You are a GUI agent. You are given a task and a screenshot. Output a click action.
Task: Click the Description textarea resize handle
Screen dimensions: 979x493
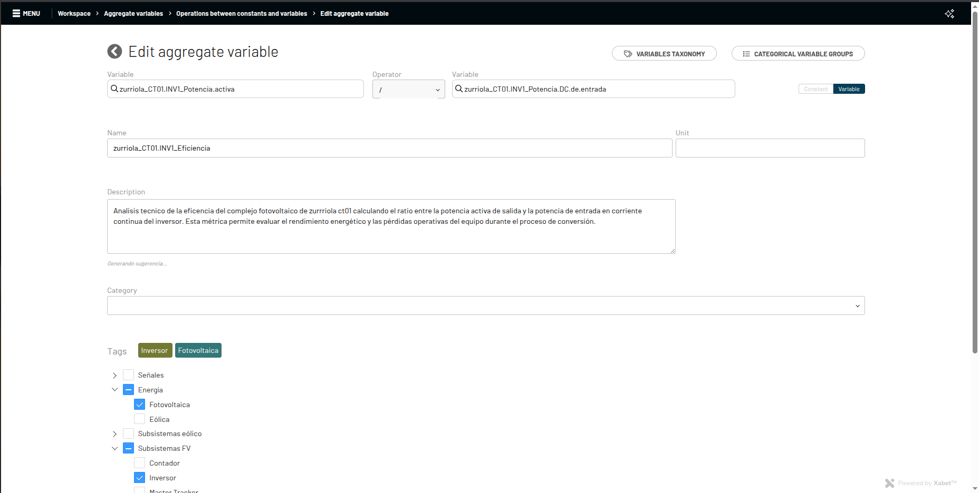[x=673, y=251]
